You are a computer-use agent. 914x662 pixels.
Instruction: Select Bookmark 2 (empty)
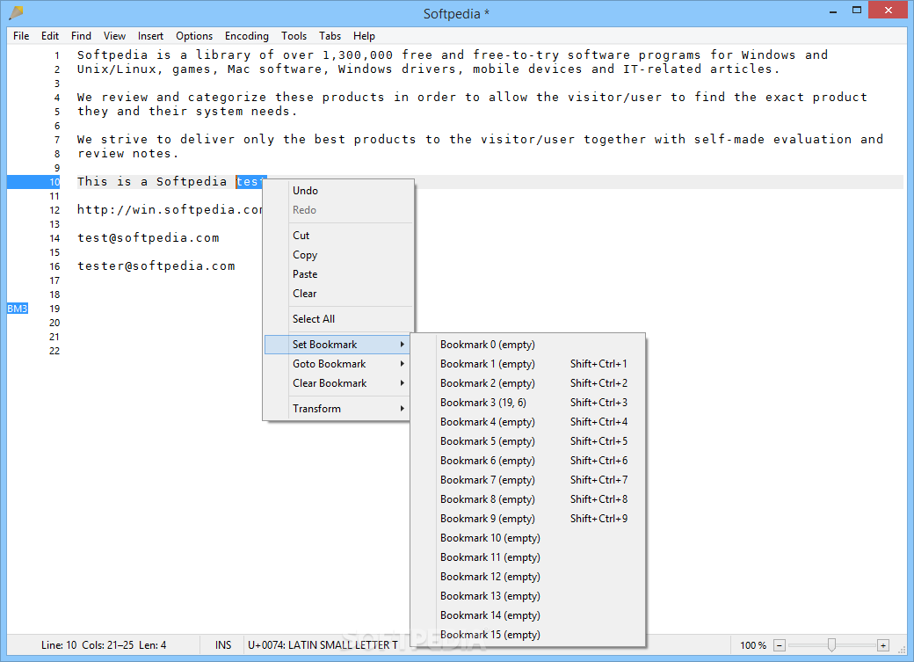pyautogui.click(x=528, y=383)
